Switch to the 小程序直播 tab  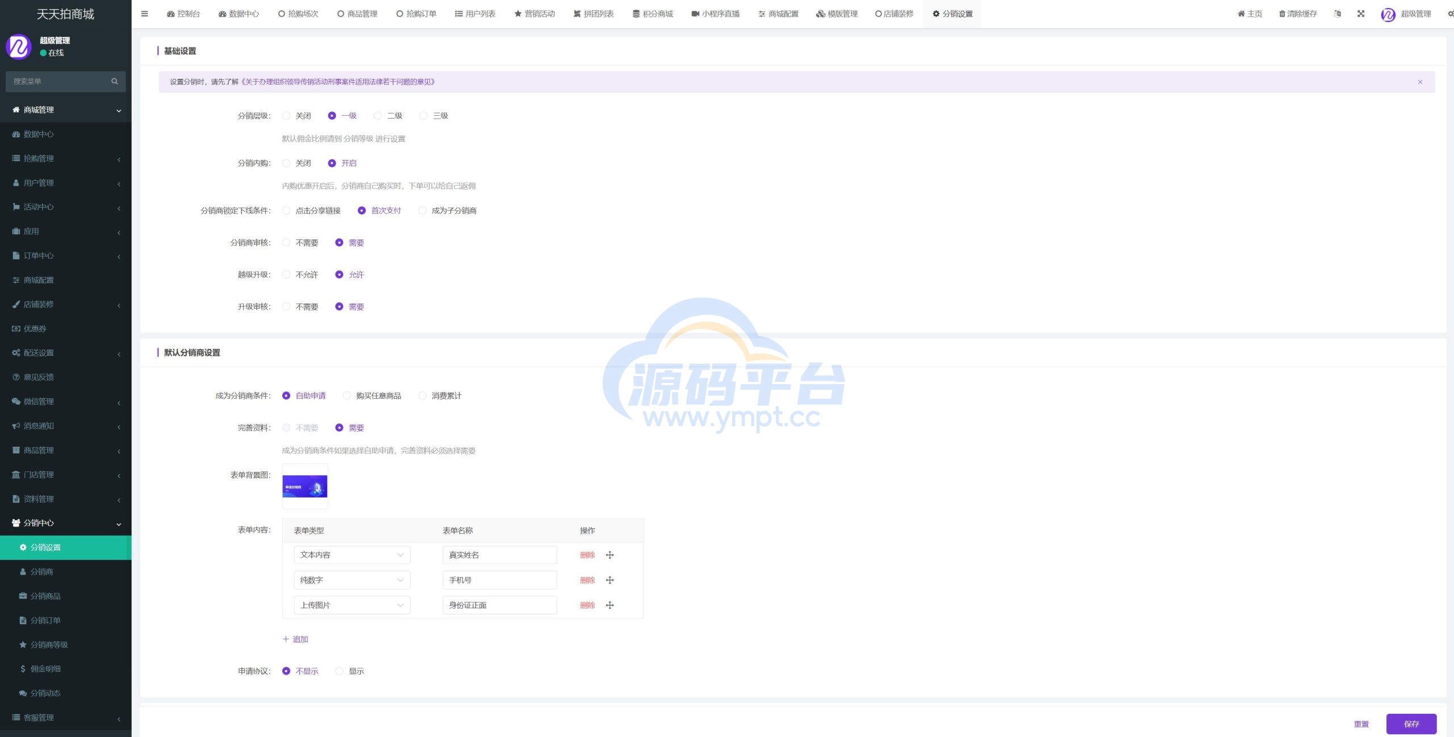(x=716, y=14)
